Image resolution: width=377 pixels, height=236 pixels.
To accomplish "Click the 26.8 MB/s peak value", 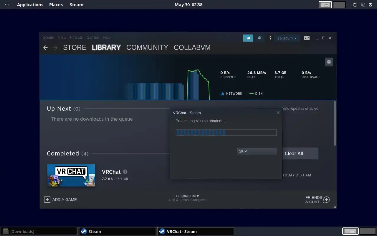I will (257, 73).
